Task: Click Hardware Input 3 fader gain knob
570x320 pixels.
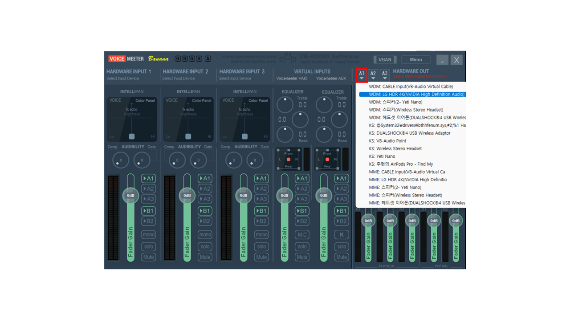Action: 244,196
